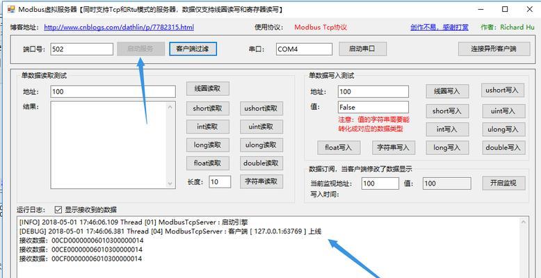541x278 pixels.
Task: Click the 长度 field showing 10
Action: coord(220,182)
